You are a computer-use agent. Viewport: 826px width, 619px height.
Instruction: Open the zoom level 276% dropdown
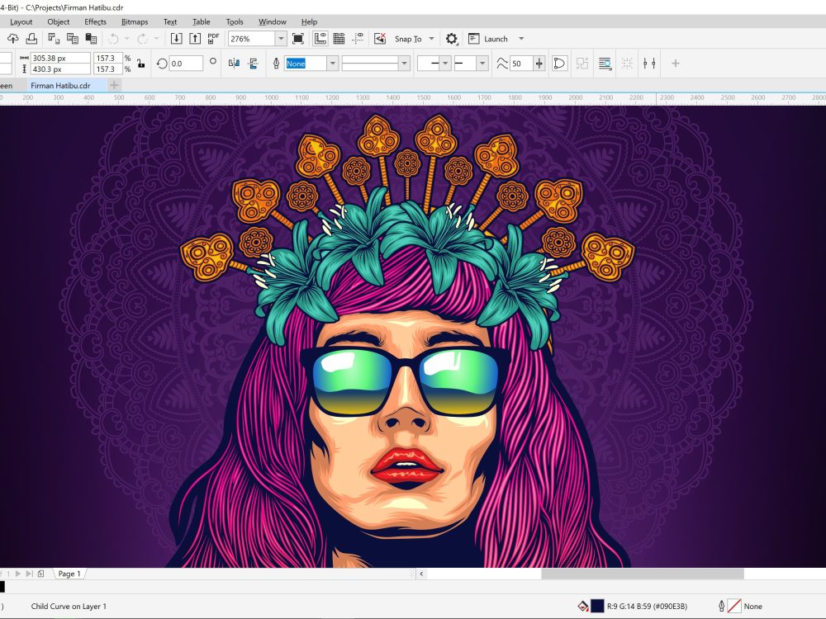point(281,39)
